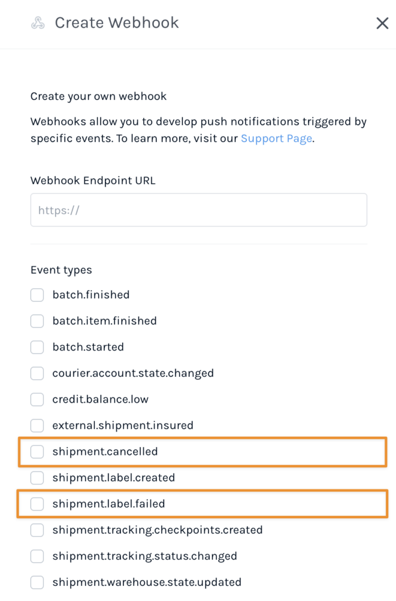
Task: Check the shipment.label.failed event
Action: point(37,504)
